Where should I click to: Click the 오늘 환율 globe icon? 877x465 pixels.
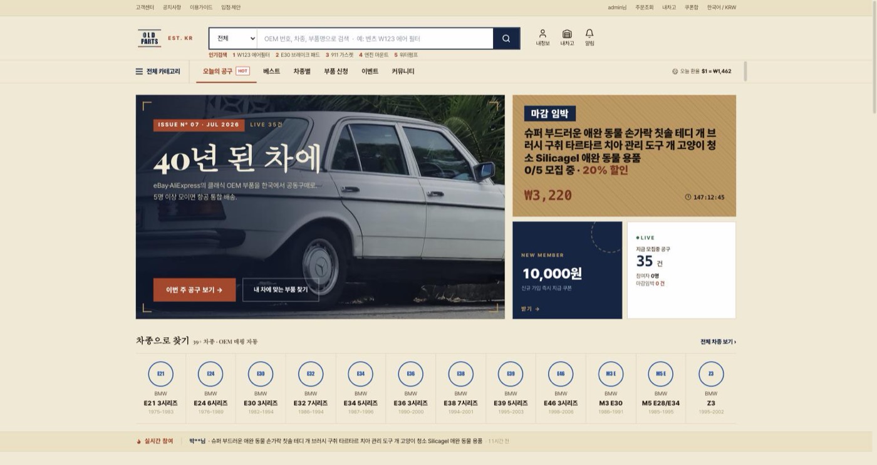tap(675, 71)
